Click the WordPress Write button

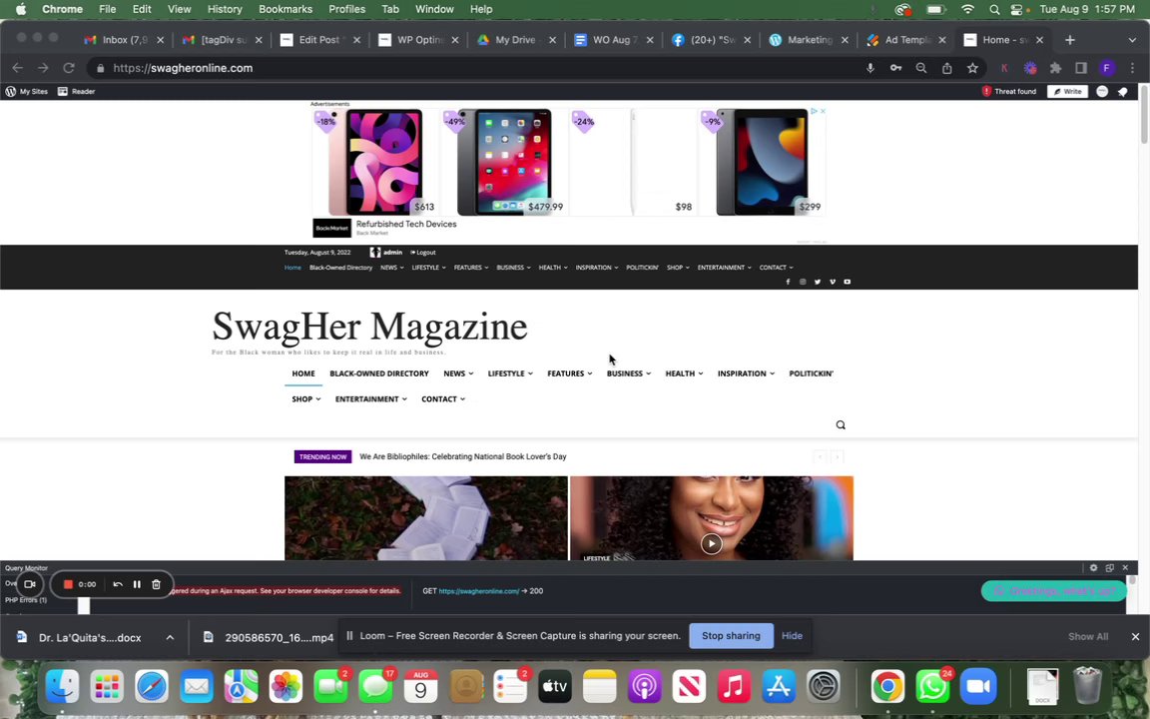(x=1067, y=92)
